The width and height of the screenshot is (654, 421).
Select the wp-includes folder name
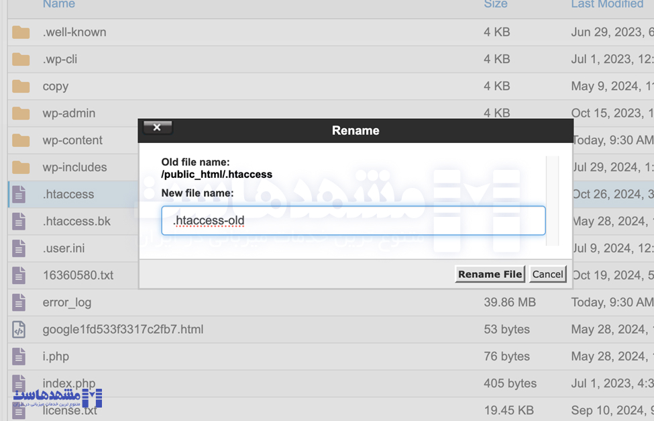pyautogui.click(x=74, y=167)
